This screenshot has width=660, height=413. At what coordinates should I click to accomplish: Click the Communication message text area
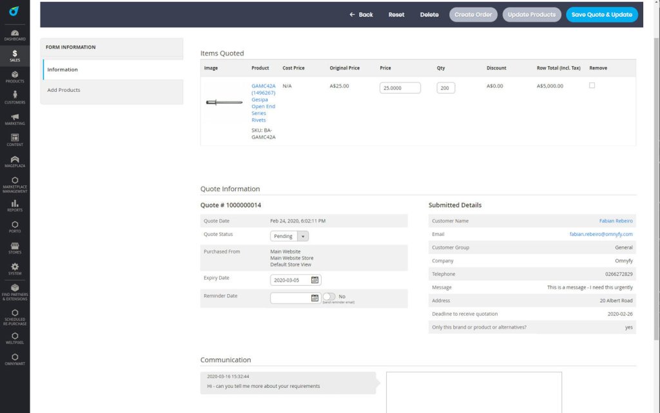pyautogui.click(x=474, y=392)
